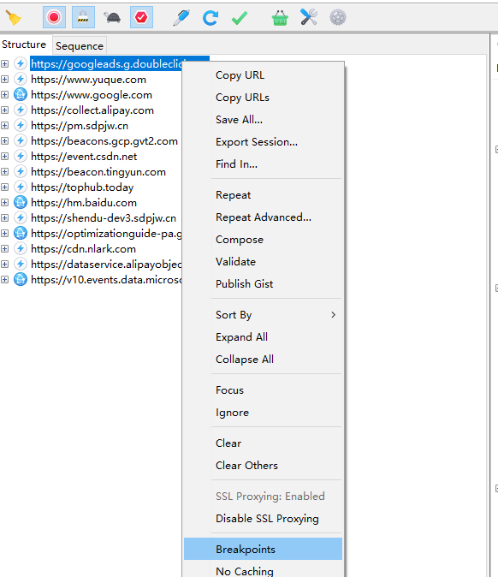The image size is (498, 577).
Task: Click the lightning icon beside event.csdn.net
Action: 21,157
